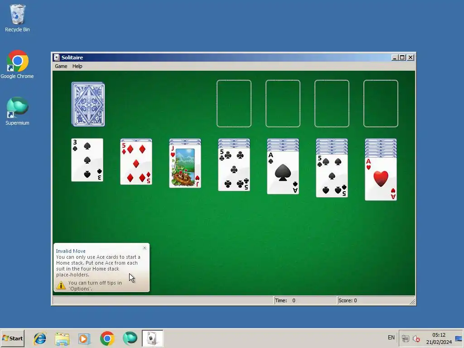The image size is (464, 348).
Task: Click the Time status bar field
Action: pyautogui.click(x=305, y=300)
